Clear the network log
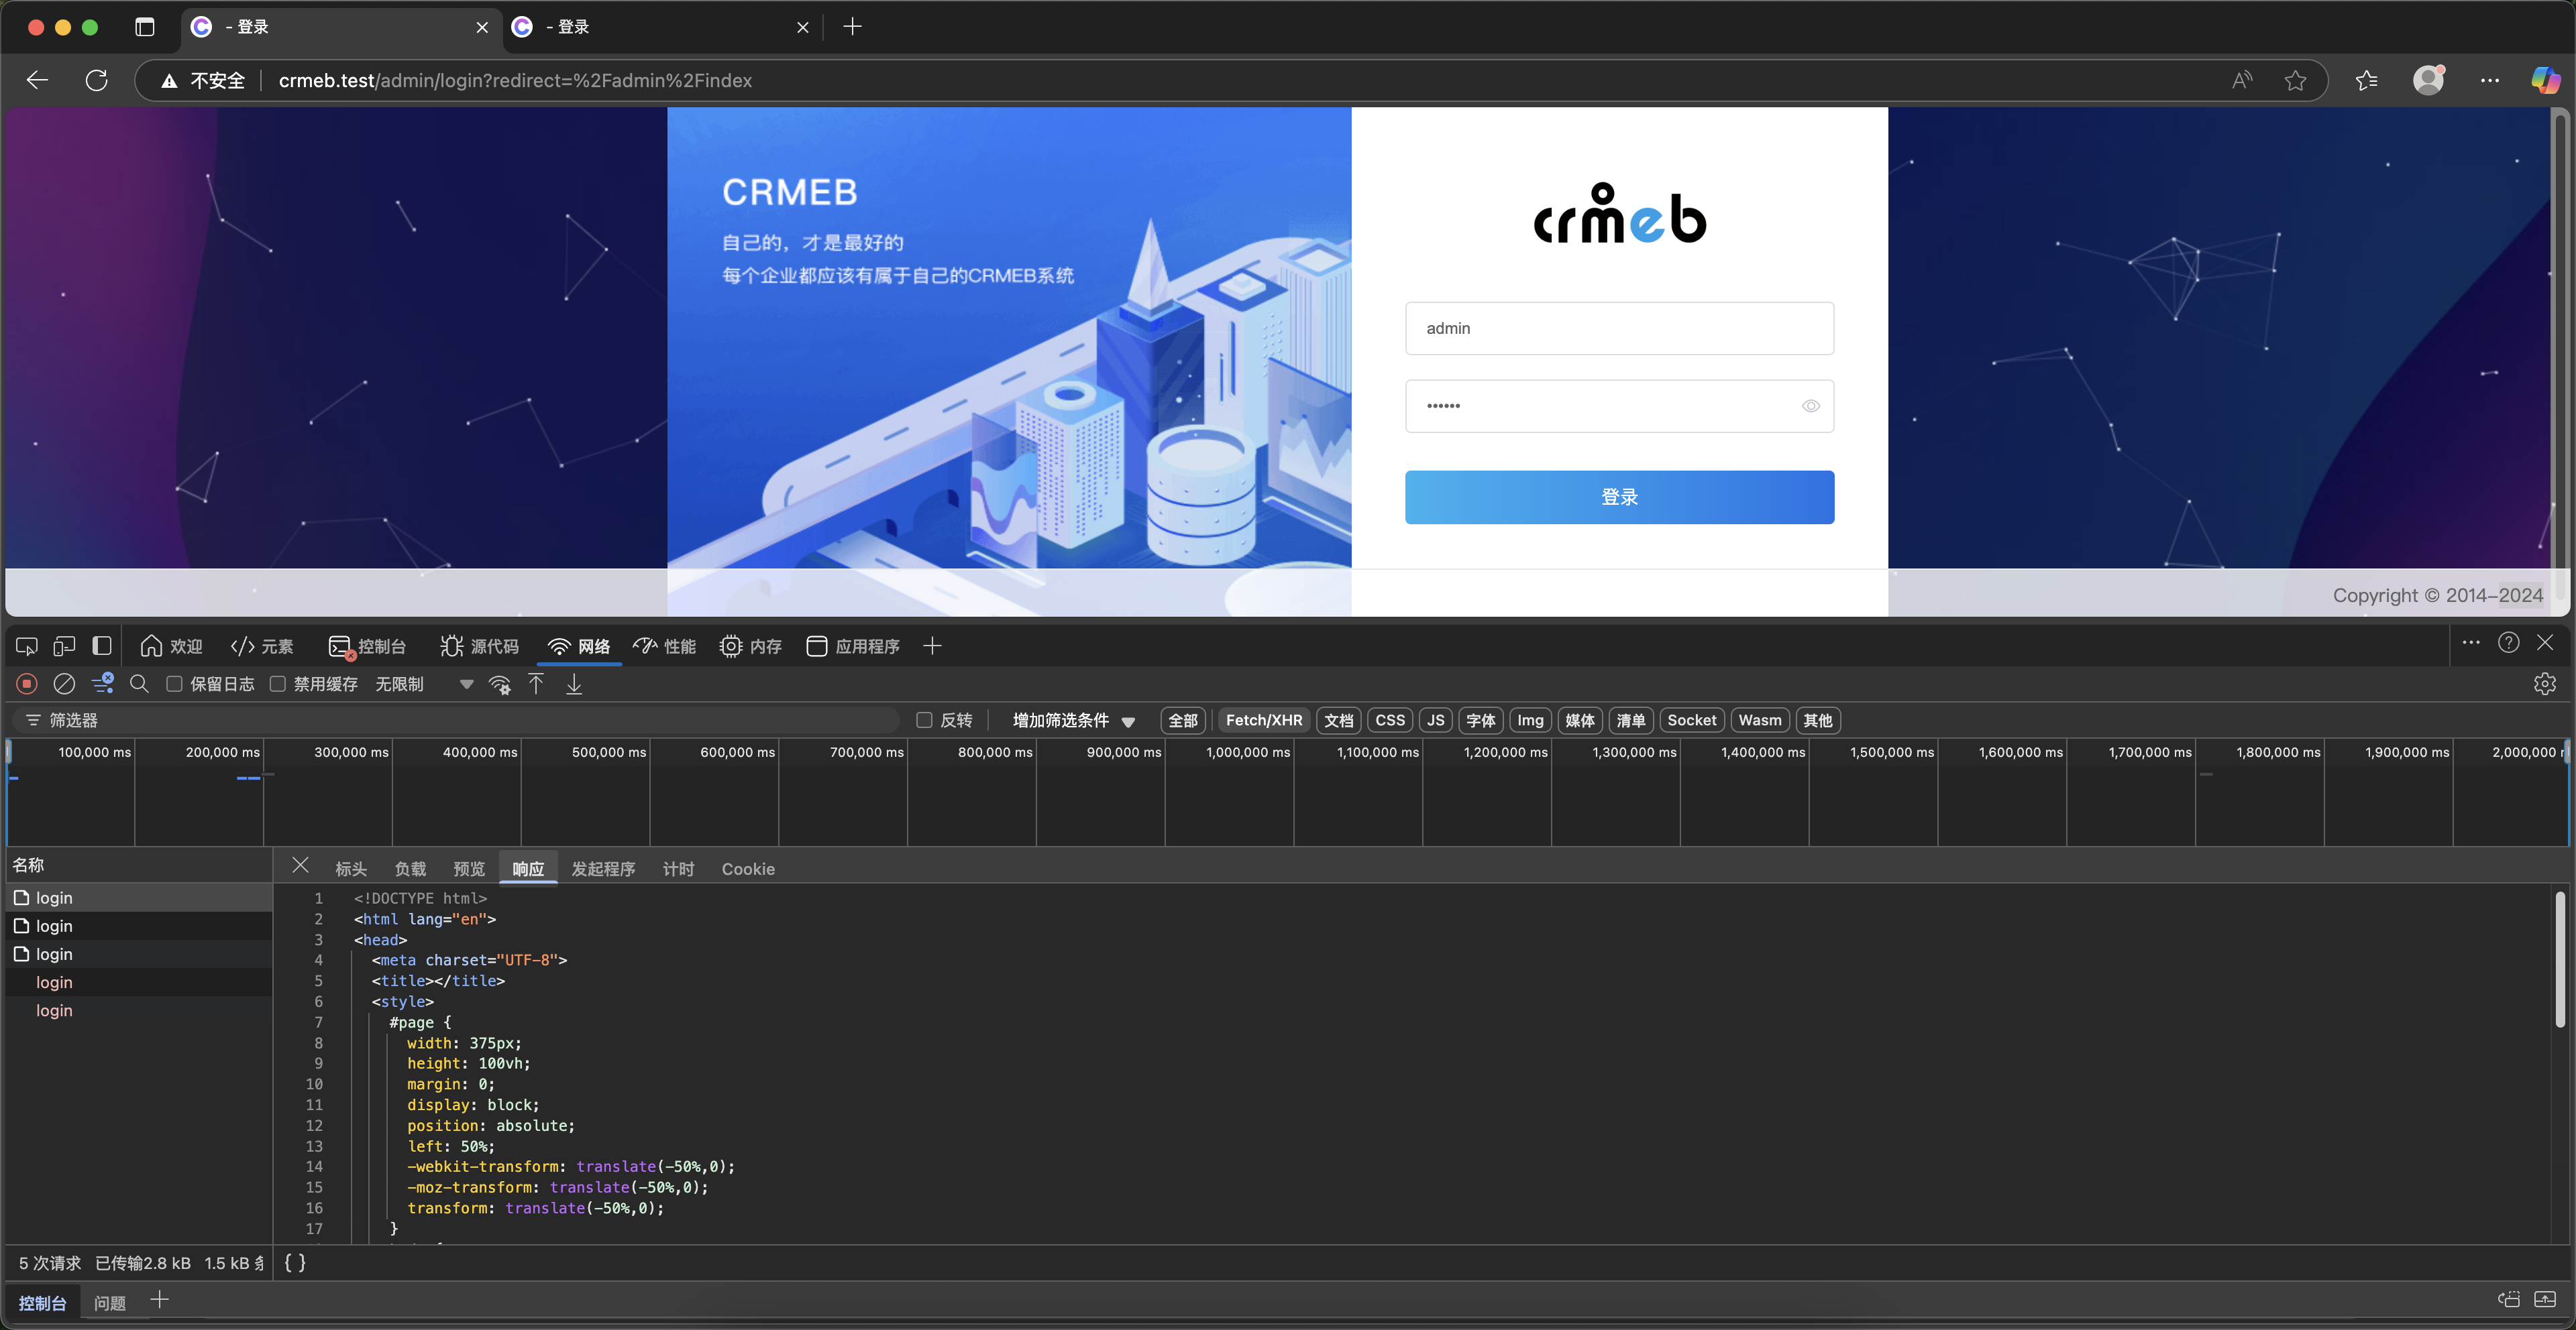Image resolution: width=2576 pixels, height=1330 pixels. tap(64, 684)
